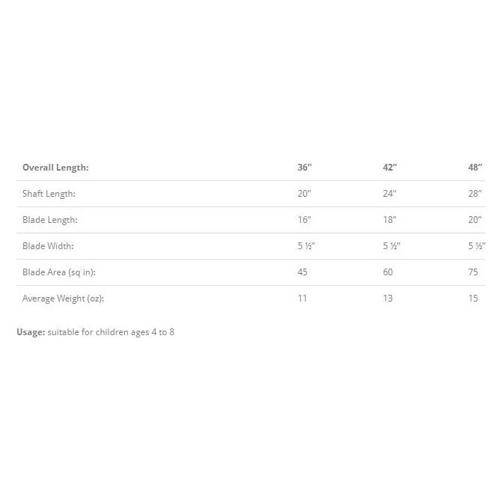The image size is (502, 502).
Task: Click the Overall Length row header
Action: pyautogui.click(x=55, y=168)
